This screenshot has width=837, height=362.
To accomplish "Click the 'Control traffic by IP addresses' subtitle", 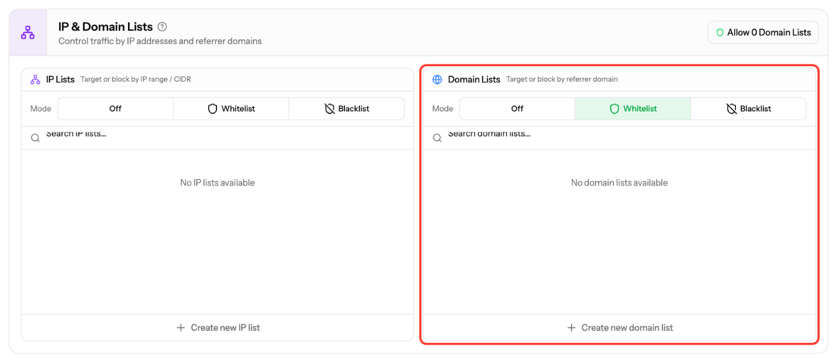I will pyautogui.click(x=160, y=41).
